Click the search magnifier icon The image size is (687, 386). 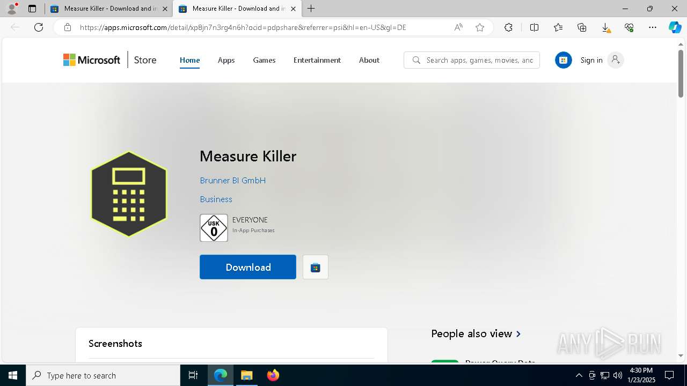416,60
